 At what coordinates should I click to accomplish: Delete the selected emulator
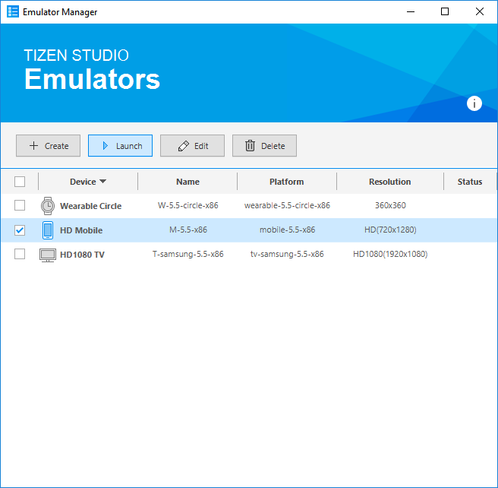pos(264,146)
